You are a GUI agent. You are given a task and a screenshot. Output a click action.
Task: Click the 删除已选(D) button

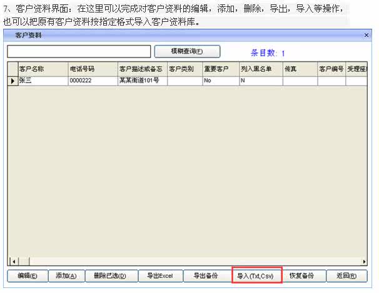click(111, 276)
